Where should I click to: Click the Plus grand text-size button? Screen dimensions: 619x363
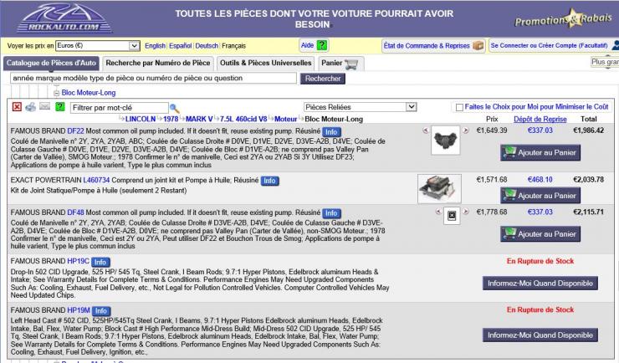click(x=605, y=62)
